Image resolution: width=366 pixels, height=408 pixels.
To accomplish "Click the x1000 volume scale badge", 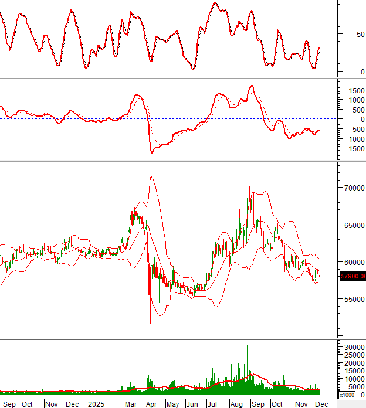I will 347,395.
